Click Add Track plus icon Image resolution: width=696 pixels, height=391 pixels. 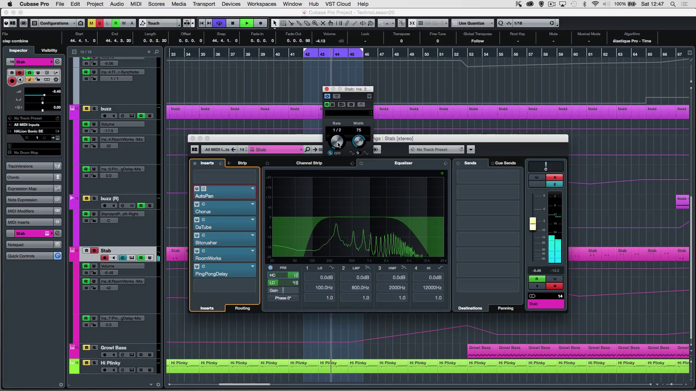click(x=149, y=52)
